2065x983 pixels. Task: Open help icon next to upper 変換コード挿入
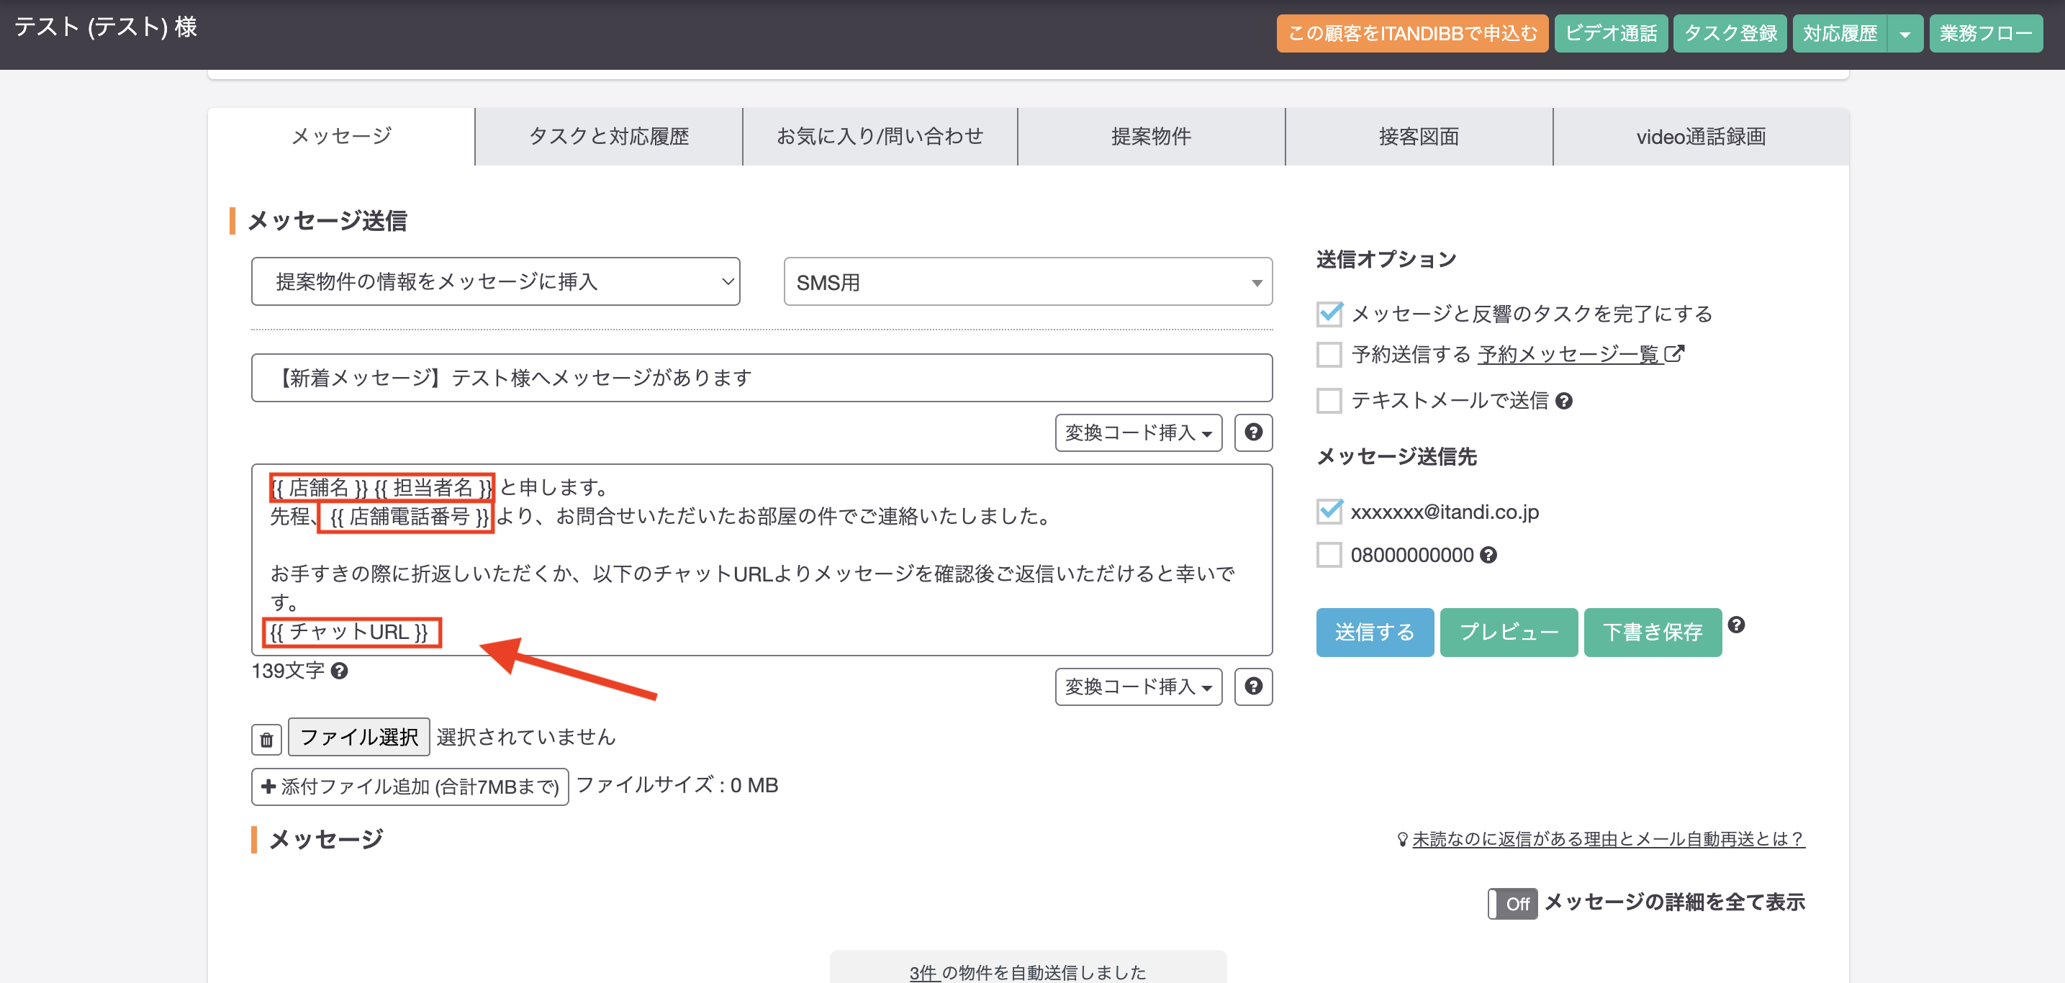[x=1253, y=432]
